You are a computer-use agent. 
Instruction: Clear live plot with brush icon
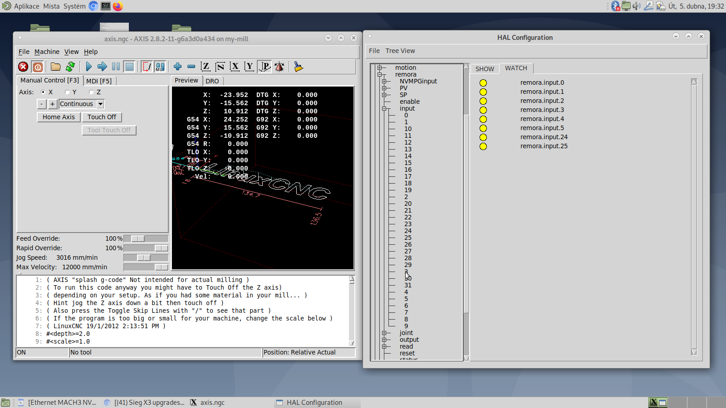[298, 67]
